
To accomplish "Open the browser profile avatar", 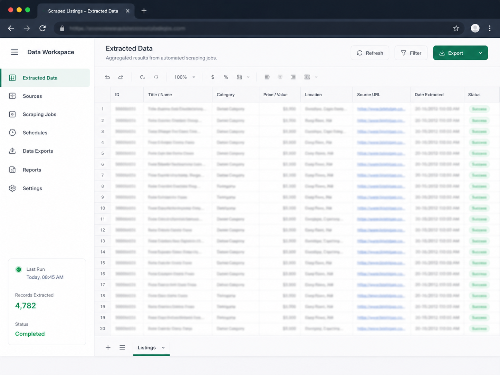I will 475,28.
